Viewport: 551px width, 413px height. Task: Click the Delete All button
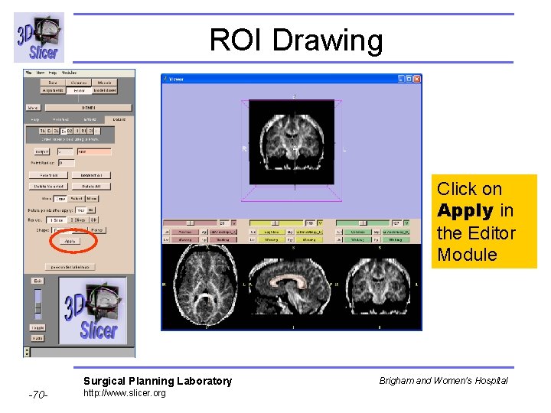click(x=91, y=186)
